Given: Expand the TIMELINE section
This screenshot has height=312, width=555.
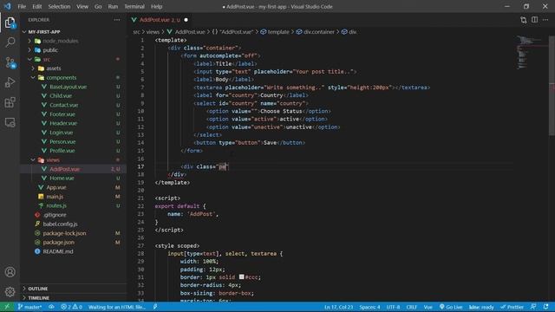Looking at the screenshot, I should tap(38, 298).
